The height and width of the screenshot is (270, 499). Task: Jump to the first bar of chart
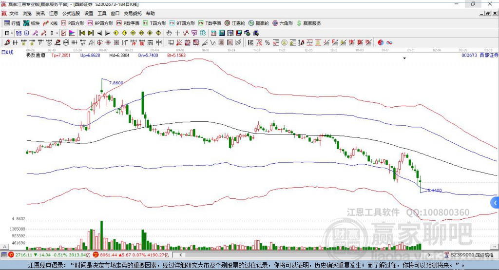pyautogui.click(x=82, y=33)
